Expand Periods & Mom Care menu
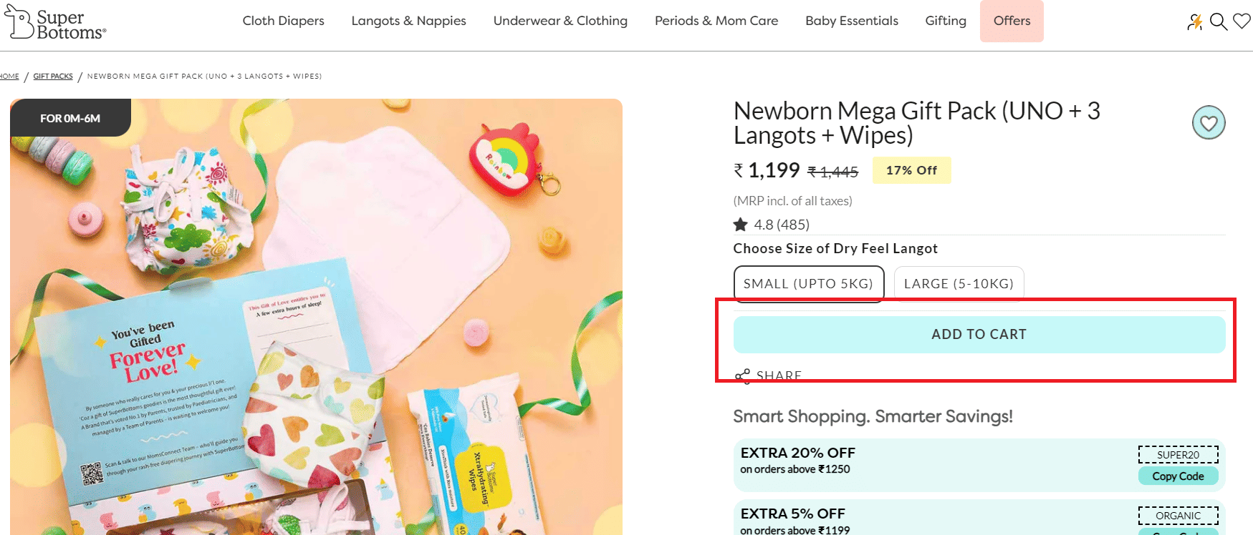This screenshot has height=535, width=1253. (x=716, y=21)
